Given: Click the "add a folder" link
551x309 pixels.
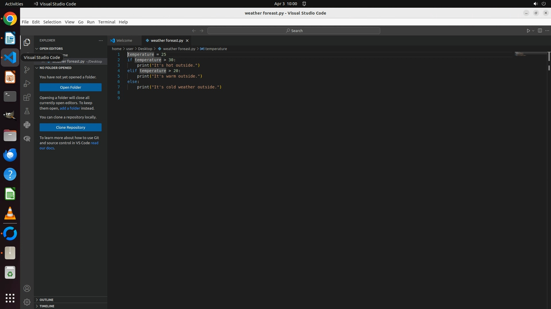Looking at the screenshot, I should [70, 108].
